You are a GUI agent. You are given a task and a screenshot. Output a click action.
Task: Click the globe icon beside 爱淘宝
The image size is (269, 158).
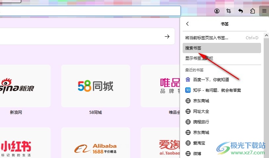(188, 143)
